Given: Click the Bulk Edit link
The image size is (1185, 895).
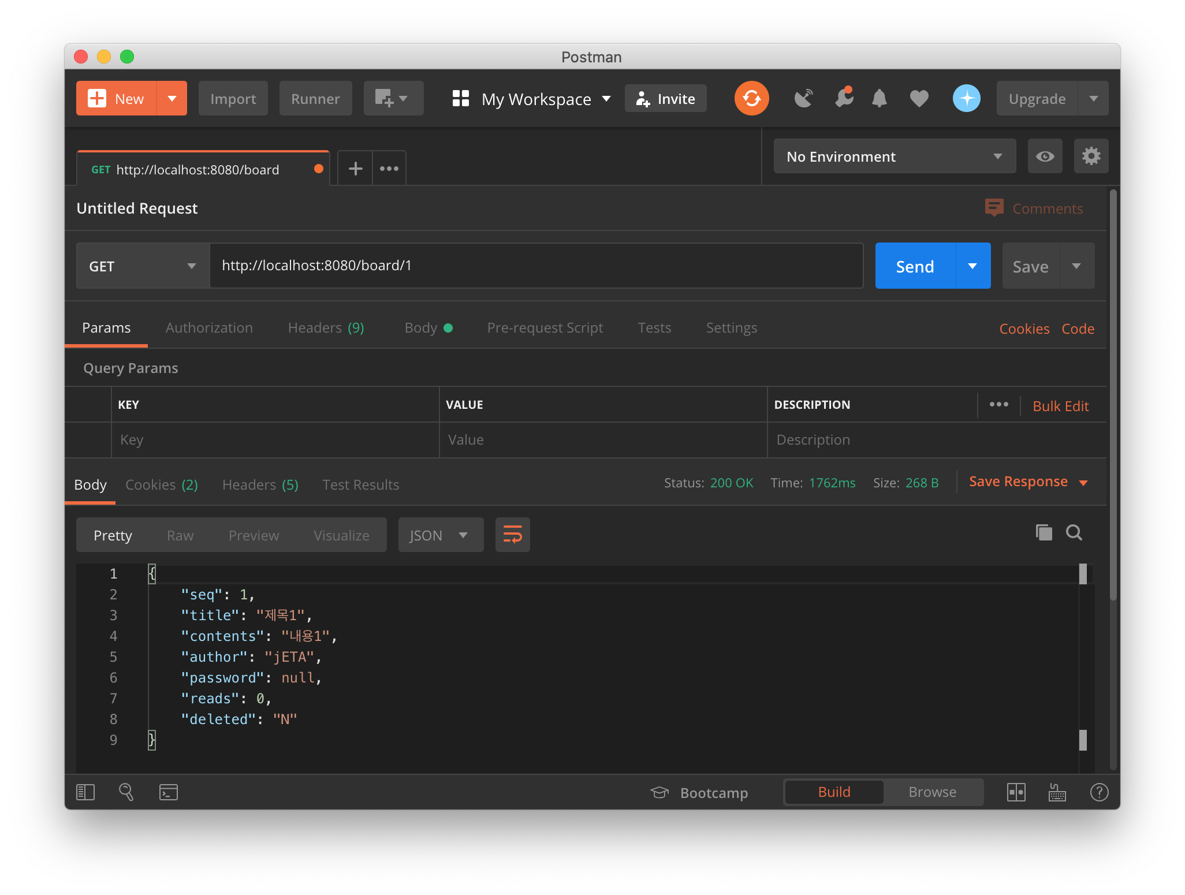Looking at the screenshot, I should click(1060, 406).
